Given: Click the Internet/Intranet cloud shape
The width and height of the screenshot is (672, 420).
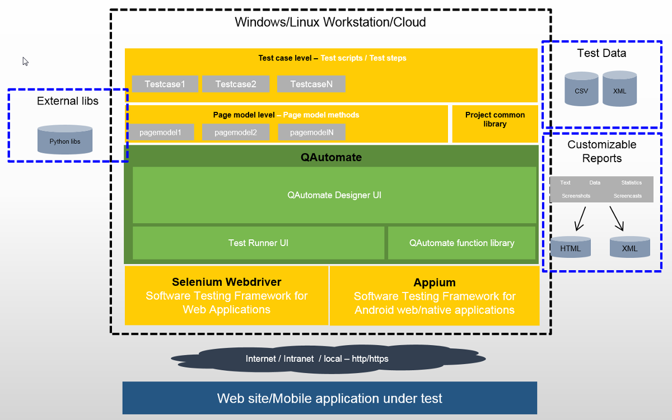Looking at the screenshot, I should [329, 358].
